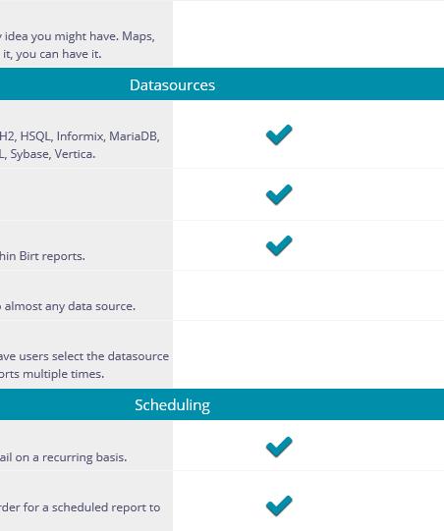The image size is (444, 531).
Task: Click the checkmark for the recurring basis row
Action: coord(279,447)
